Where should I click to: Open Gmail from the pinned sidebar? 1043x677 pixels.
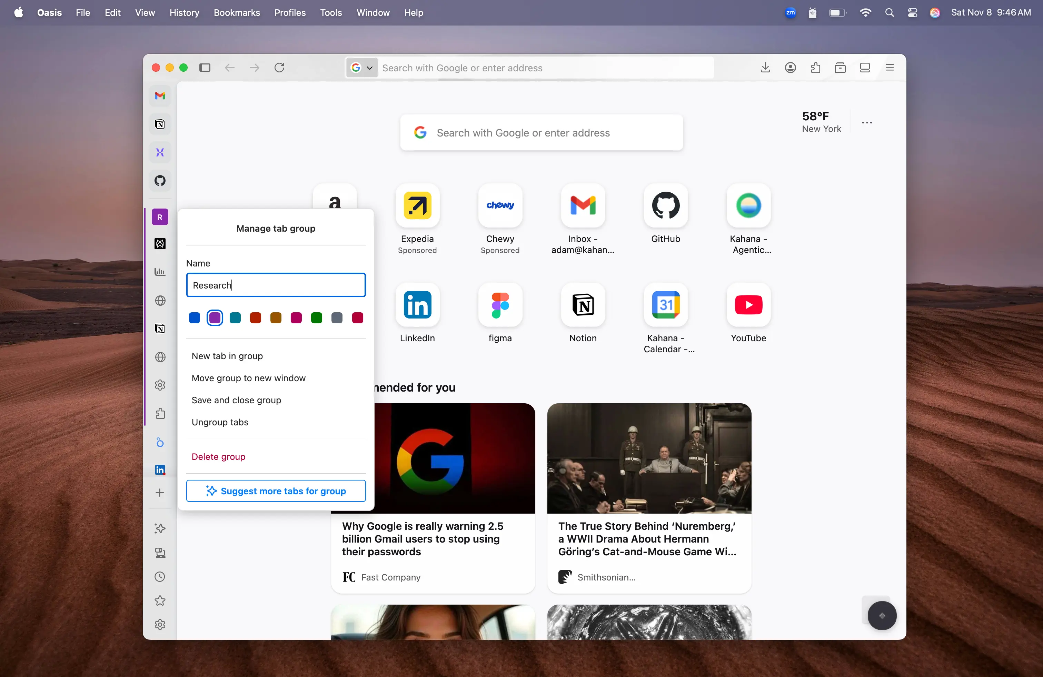(x=159, y=96)
